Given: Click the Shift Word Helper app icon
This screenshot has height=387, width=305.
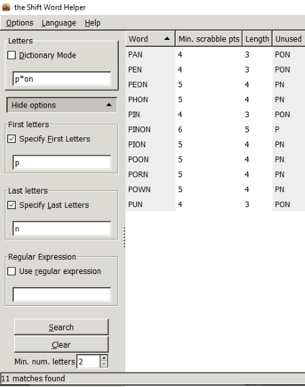Looking at the screenshot, I should [x=6, y=7].
